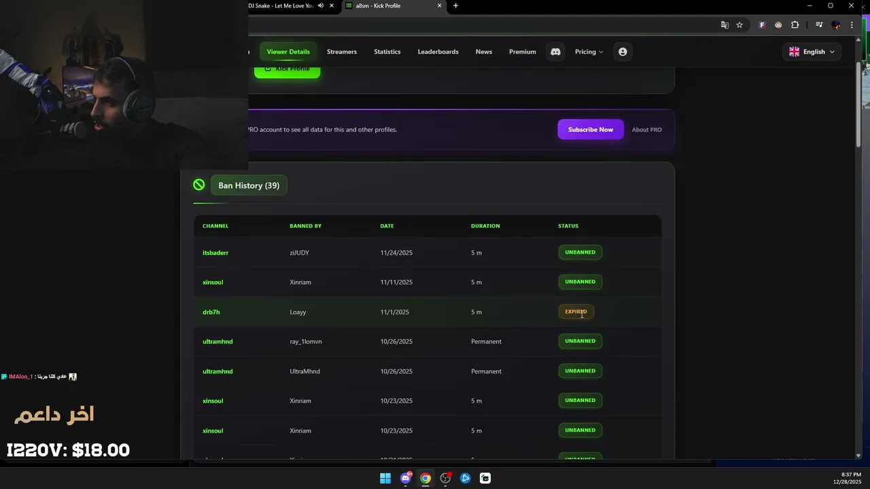Expand the Pricing dropdown menu
Image resolution: width=870 pixels, height=489 pixels.
589,52
